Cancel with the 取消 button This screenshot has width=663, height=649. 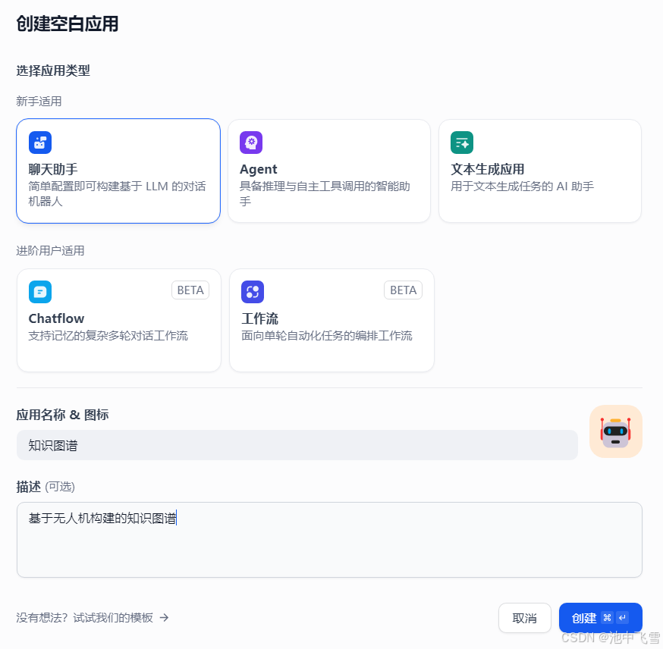click(525, 618)
